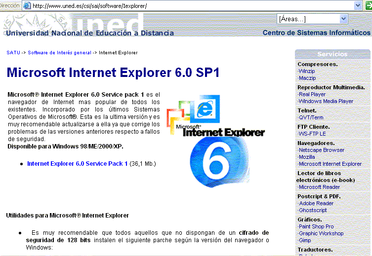Open the Adobe Reader link
Screen dimensions: 372x256
[x=316, y=203]
